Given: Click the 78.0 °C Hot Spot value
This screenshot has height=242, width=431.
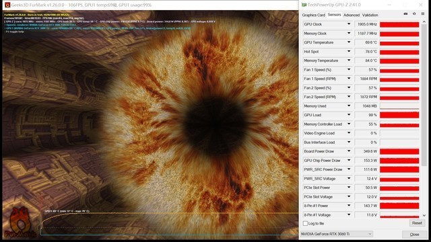Looking at the screenshot, I should 371,52.
